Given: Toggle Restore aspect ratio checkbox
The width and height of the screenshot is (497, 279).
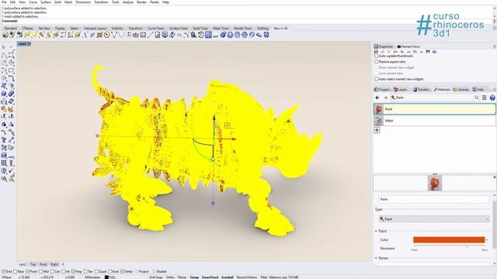Looking at the screenshot, I should click(376, 62).
